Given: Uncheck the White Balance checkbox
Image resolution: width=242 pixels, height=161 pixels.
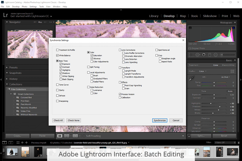Looking at the screenshot, I should point(57,55).
